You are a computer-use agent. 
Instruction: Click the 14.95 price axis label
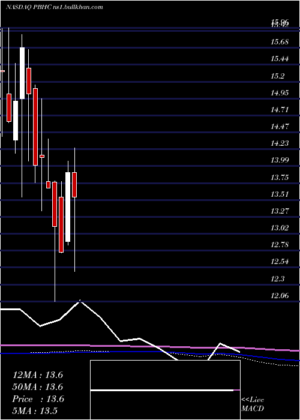click(x=280, y=92)
